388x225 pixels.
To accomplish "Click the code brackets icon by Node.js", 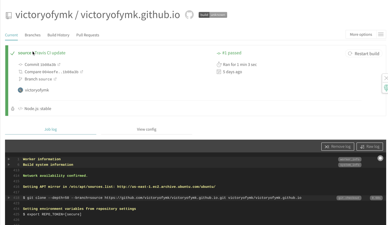I will pos(20,109).
